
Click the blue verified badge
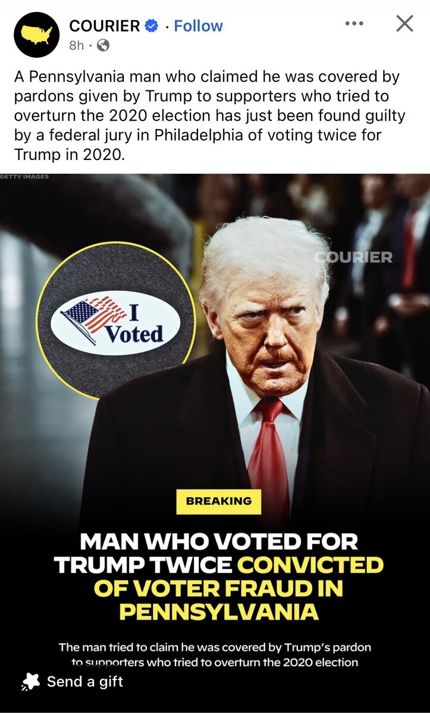[x=152, y=26]
